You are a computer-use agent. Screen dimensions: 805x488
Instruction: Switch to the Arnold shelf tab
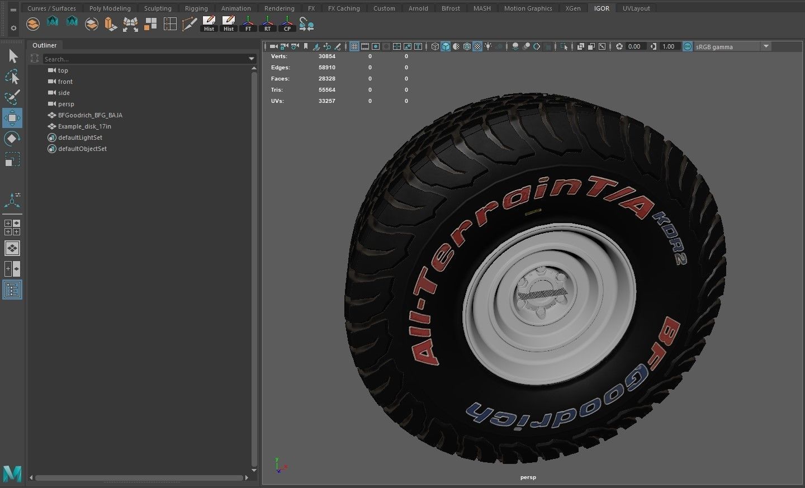418,8
